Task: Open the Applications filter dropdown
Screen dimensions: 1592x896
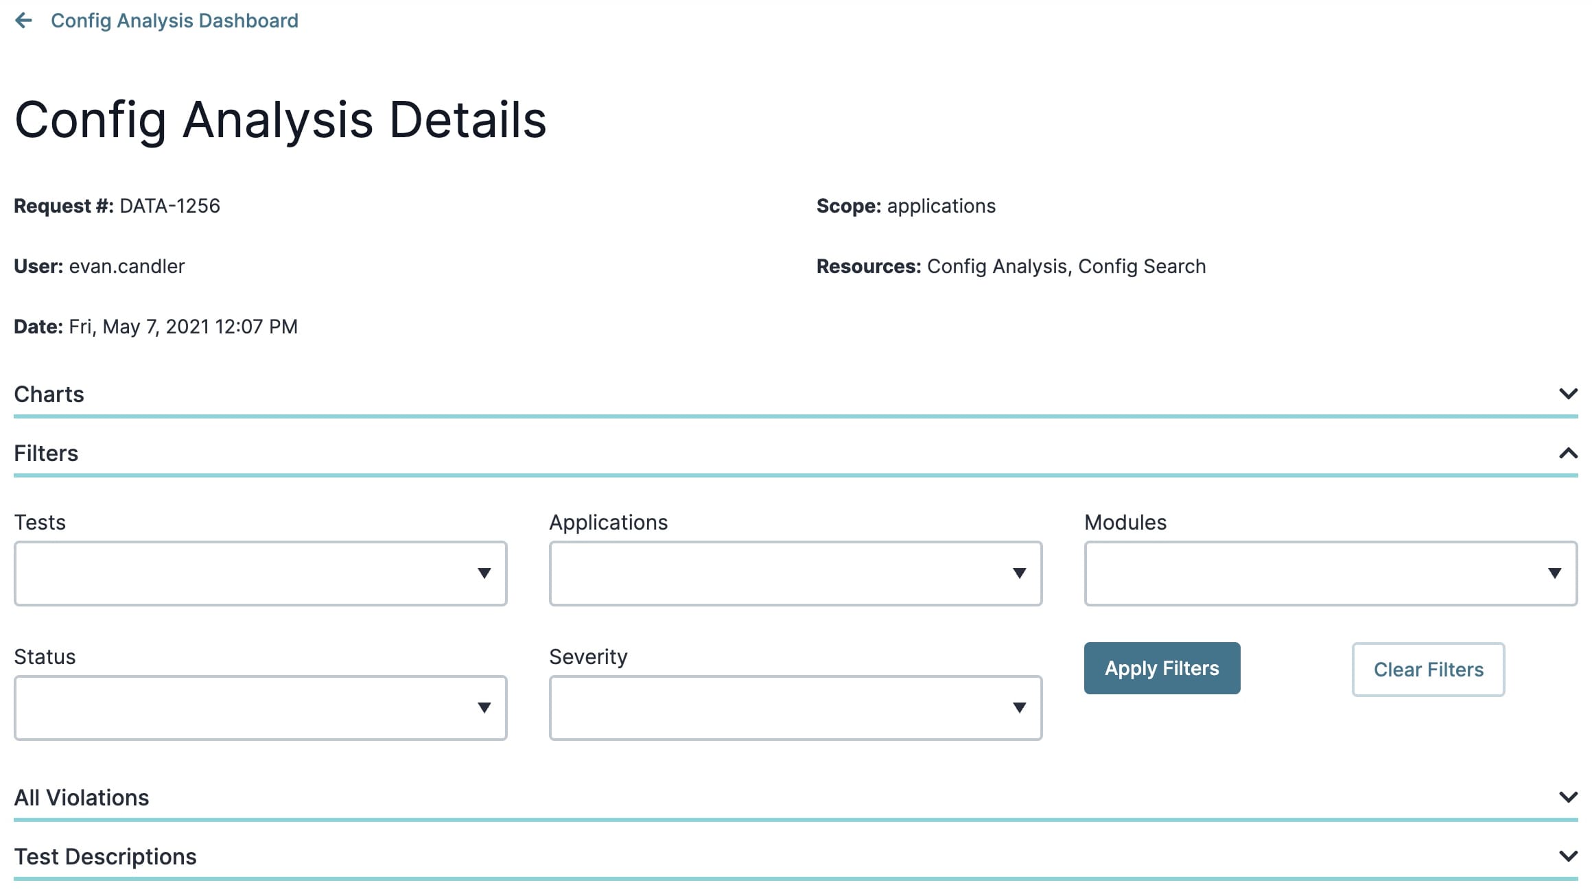Action: click(796, 574)
